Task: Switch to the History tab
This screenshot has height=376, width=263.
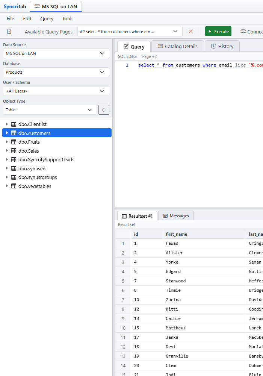Action: [x=222, y=46]
